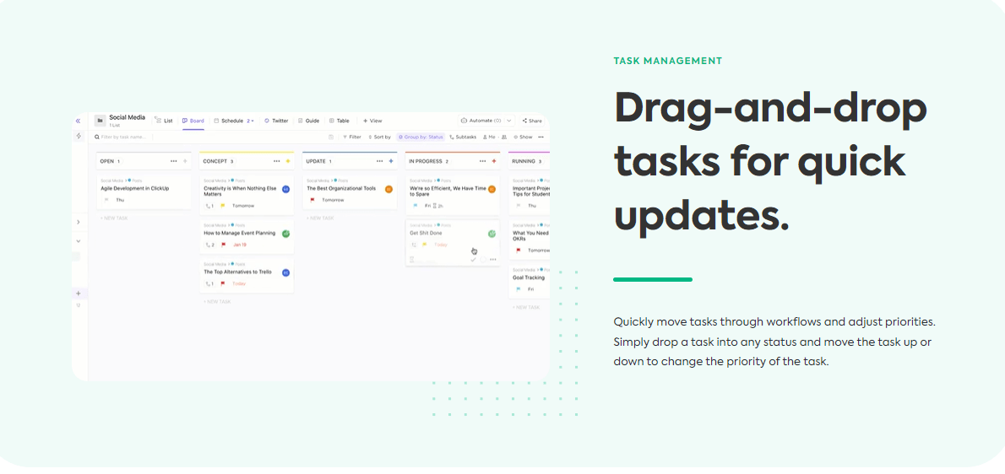Open the Agile Development in ClickUp card
The height and width of the screenshot is (474, 1005).
click(x=144, y=192)
